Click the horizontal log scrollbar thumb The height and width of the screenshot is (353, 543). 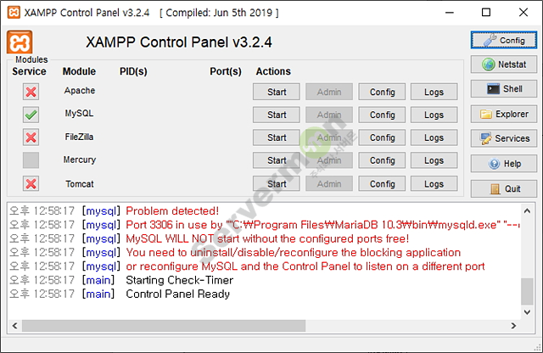[x=164, y=326]
